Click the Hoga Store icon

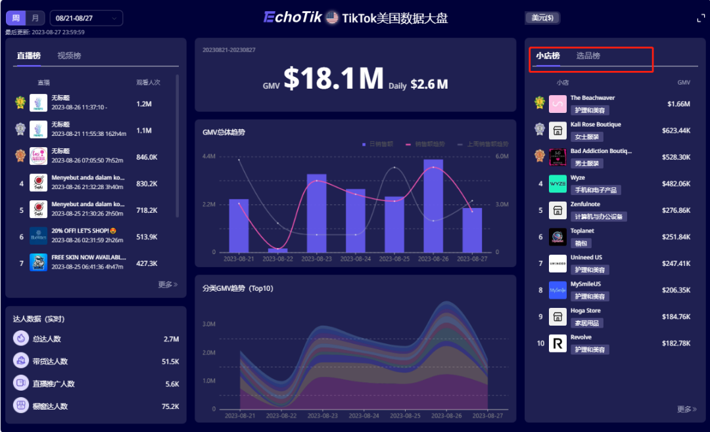(x=557, y=316)
